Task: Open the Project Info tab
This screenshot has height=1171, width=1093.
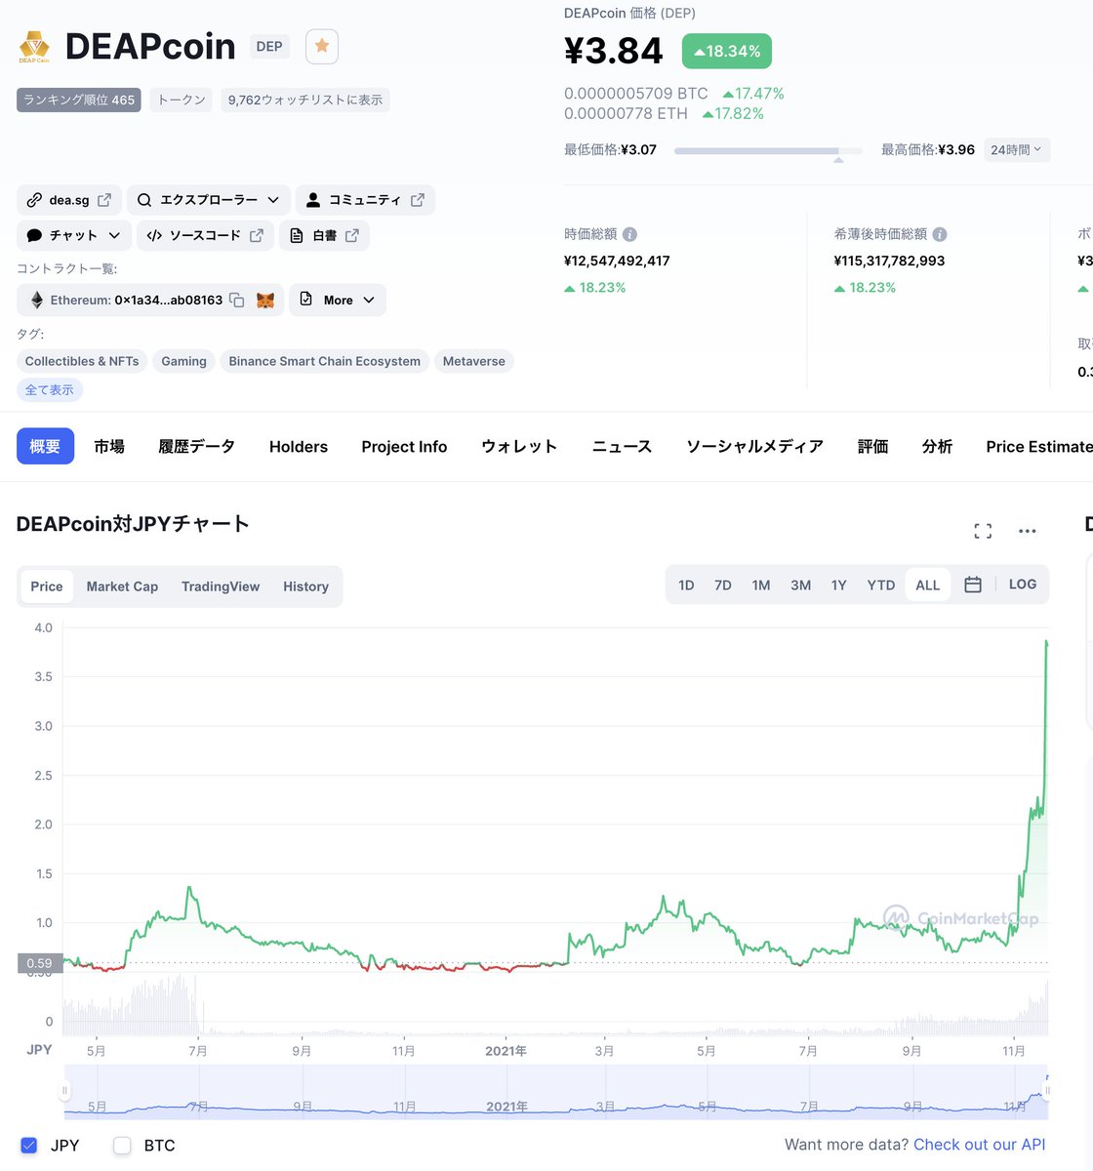Action: point(404,446)
